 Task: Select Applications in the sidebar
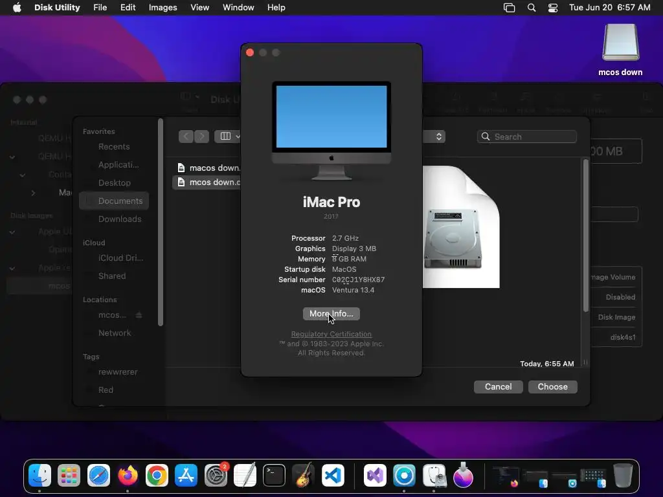[114, 165]
